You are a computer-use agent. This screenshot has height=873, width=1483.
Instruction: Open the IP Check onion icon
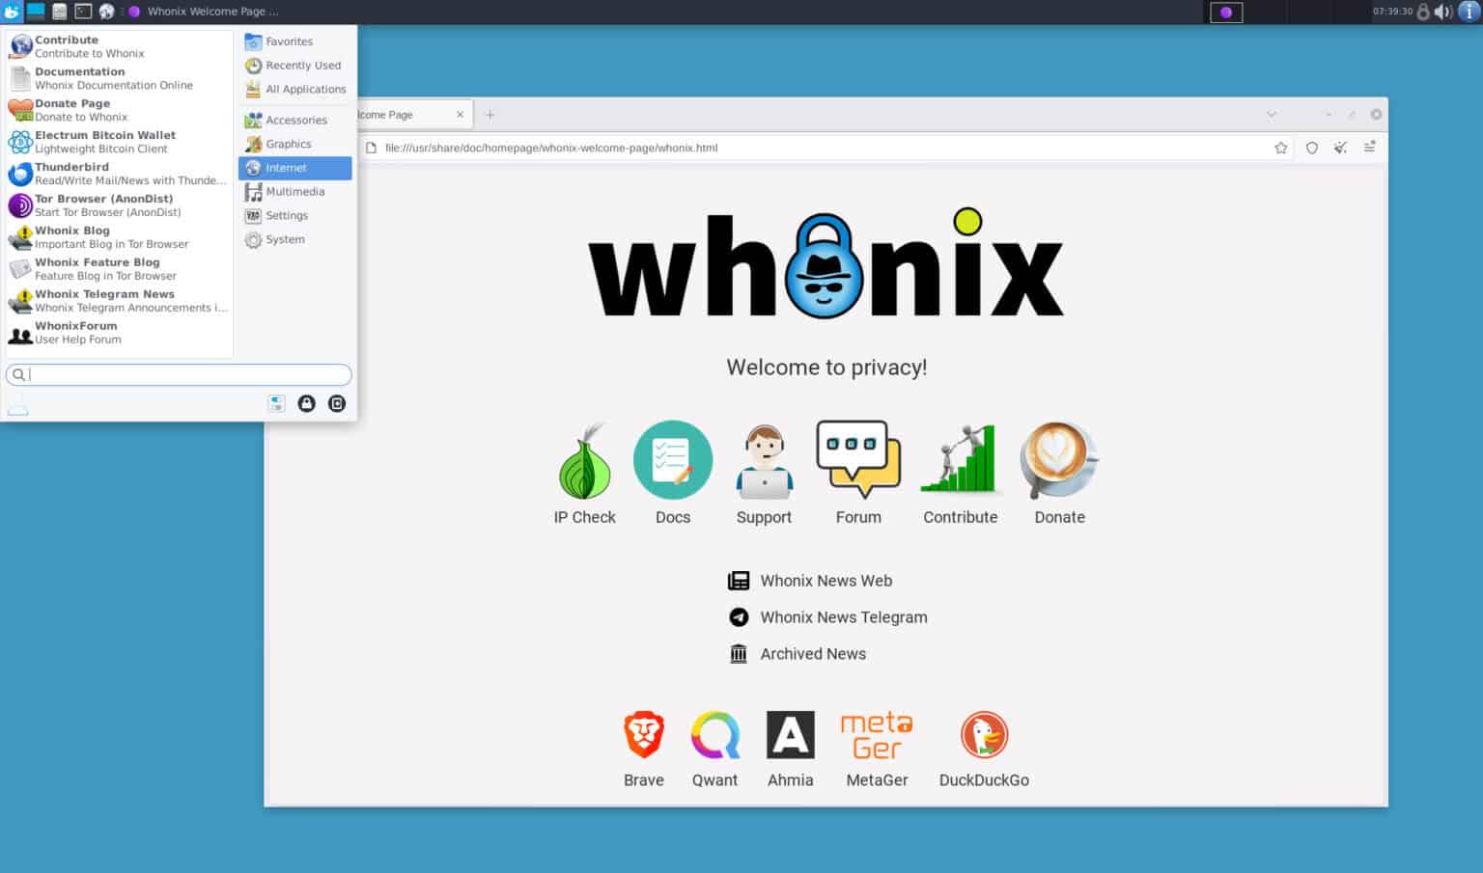(x=584, y=460)
